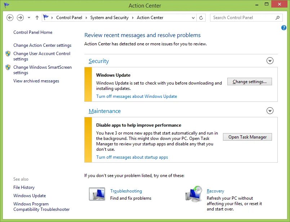
Task: Open View archived messages
Action: pyautogui.click(x=36, y=81)
